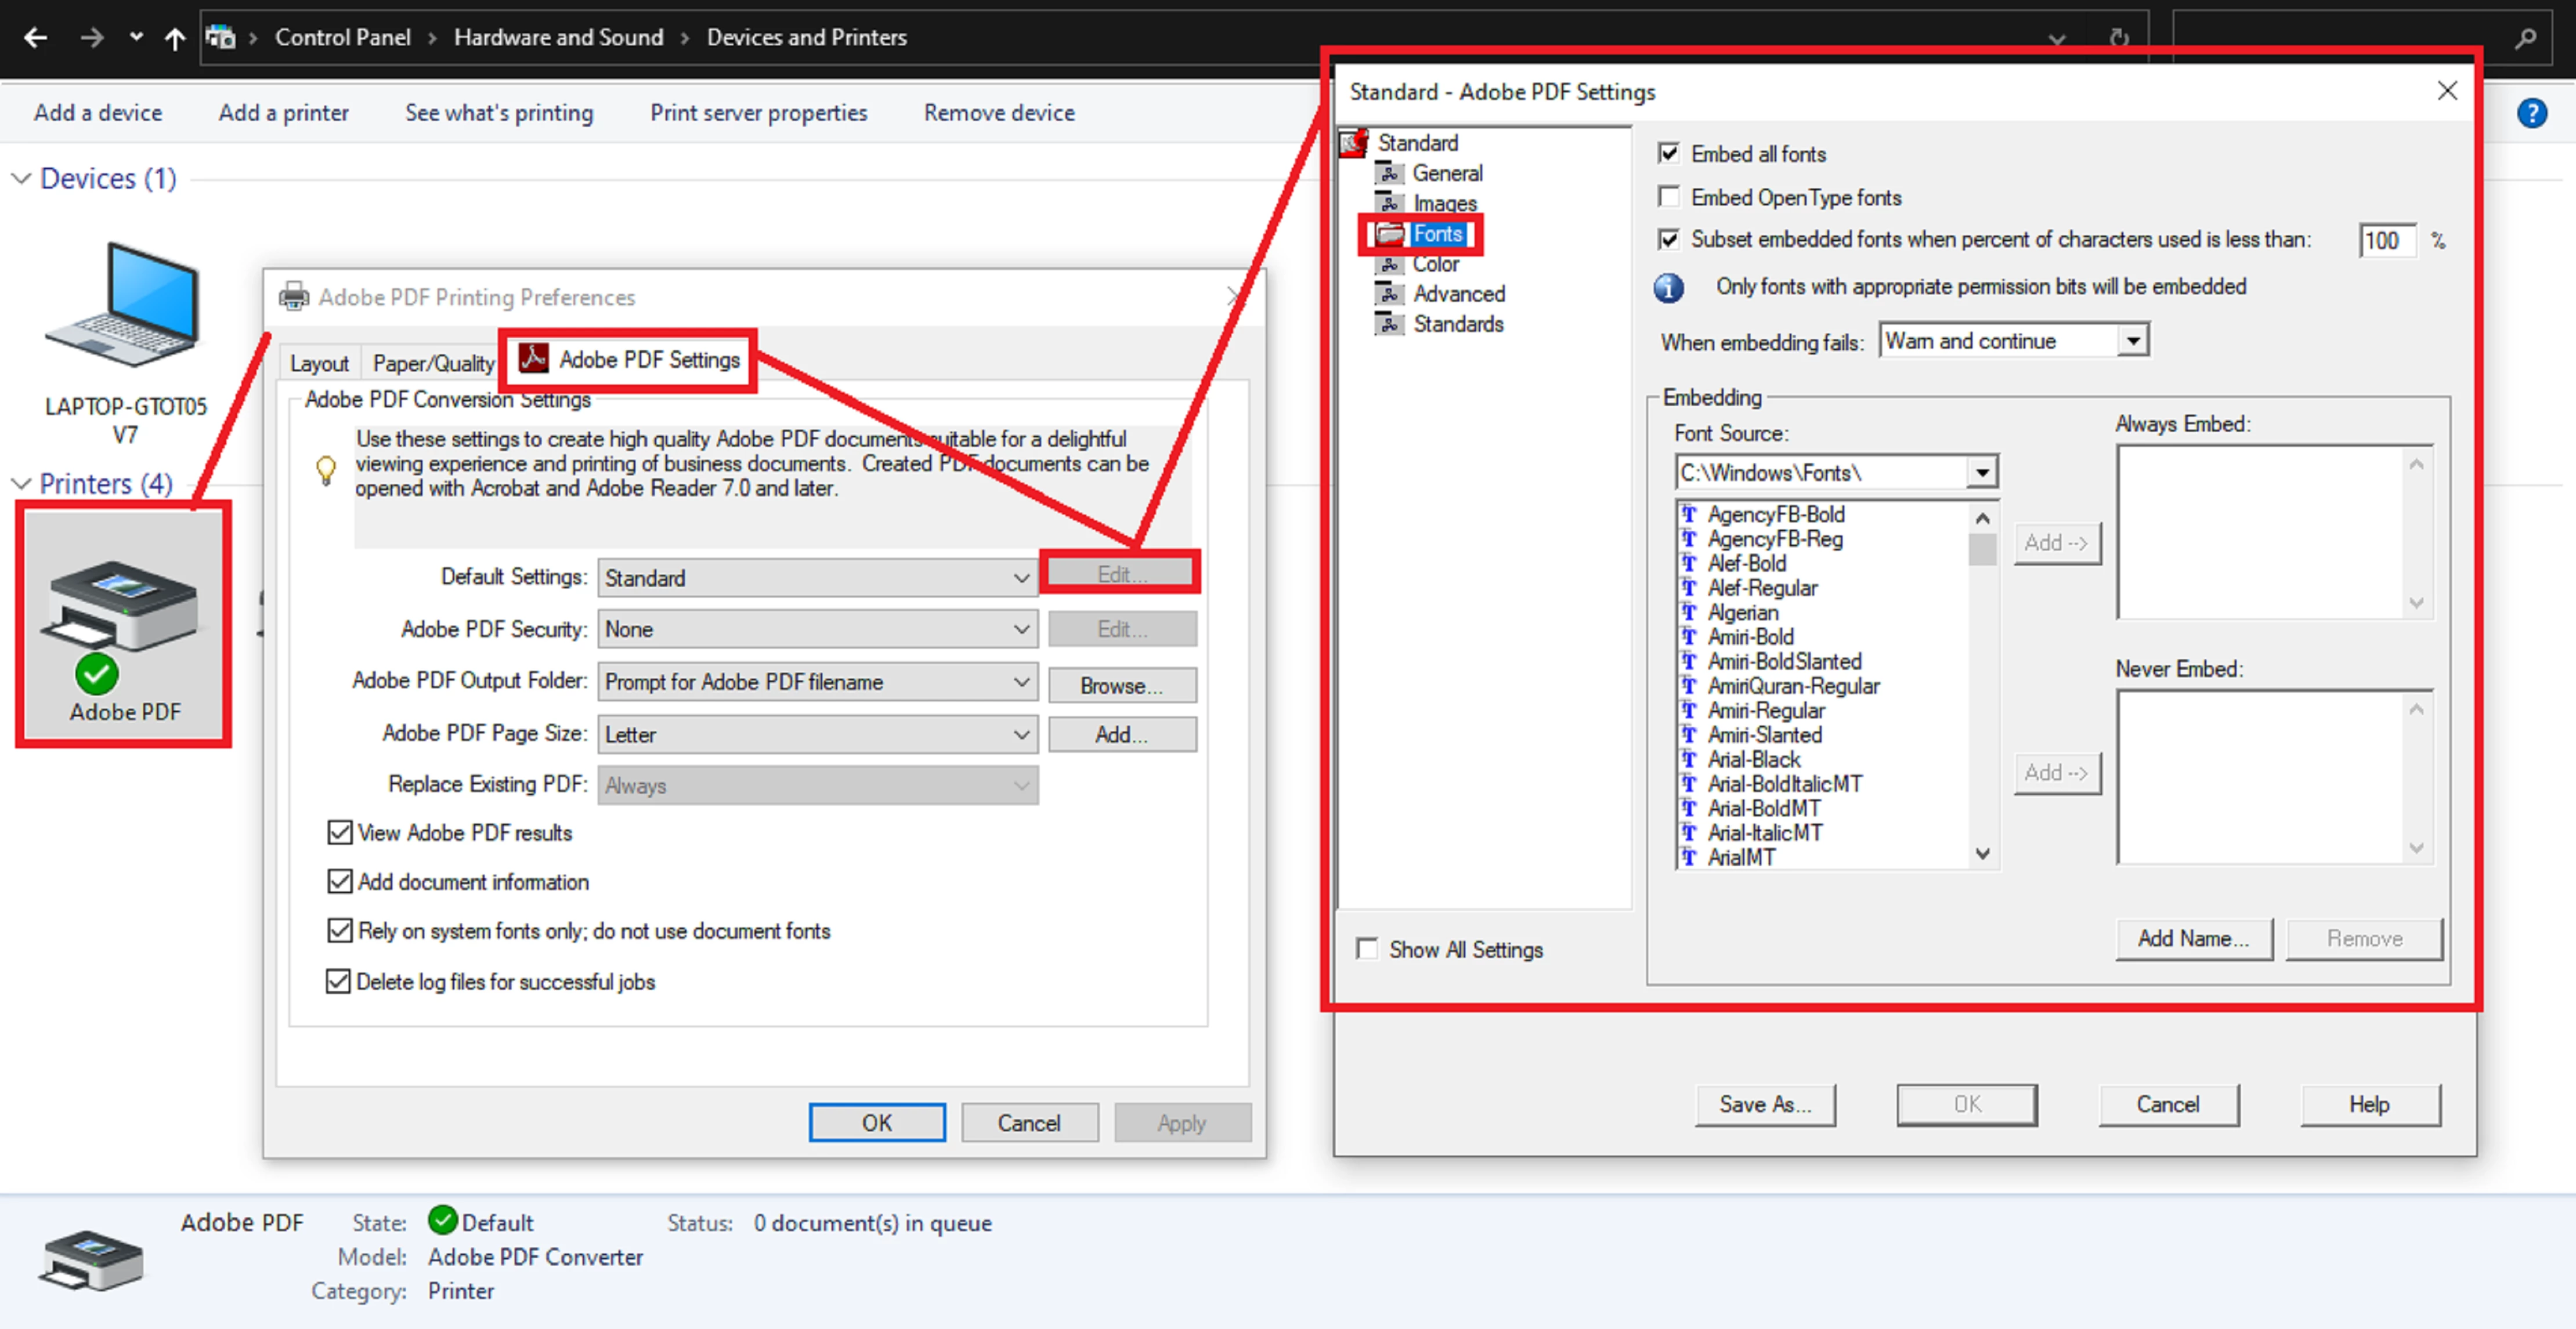Viewport: 2576px width, 1329px height.
Task: Click the refresh icon in address bar
Action: 2118,38
